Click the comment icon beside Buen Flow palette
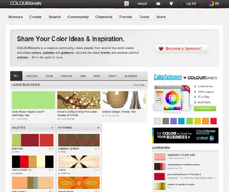 (x=50, y=149)
